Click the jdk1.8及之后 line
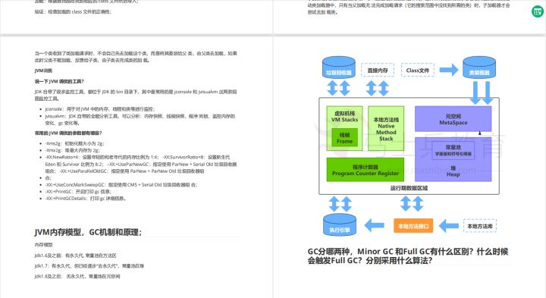 (77, 276)
